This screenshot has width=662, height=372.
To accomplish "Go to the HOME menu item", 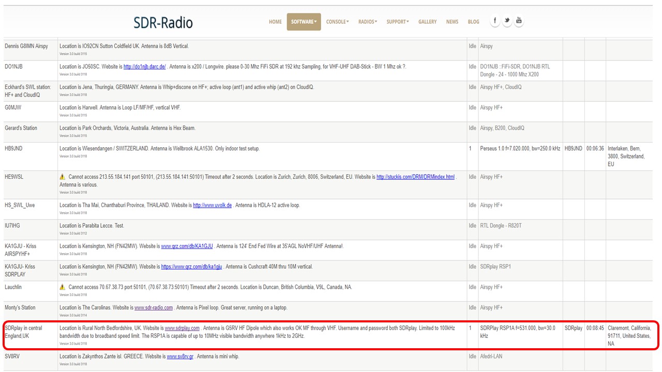I will pos(275,22).
